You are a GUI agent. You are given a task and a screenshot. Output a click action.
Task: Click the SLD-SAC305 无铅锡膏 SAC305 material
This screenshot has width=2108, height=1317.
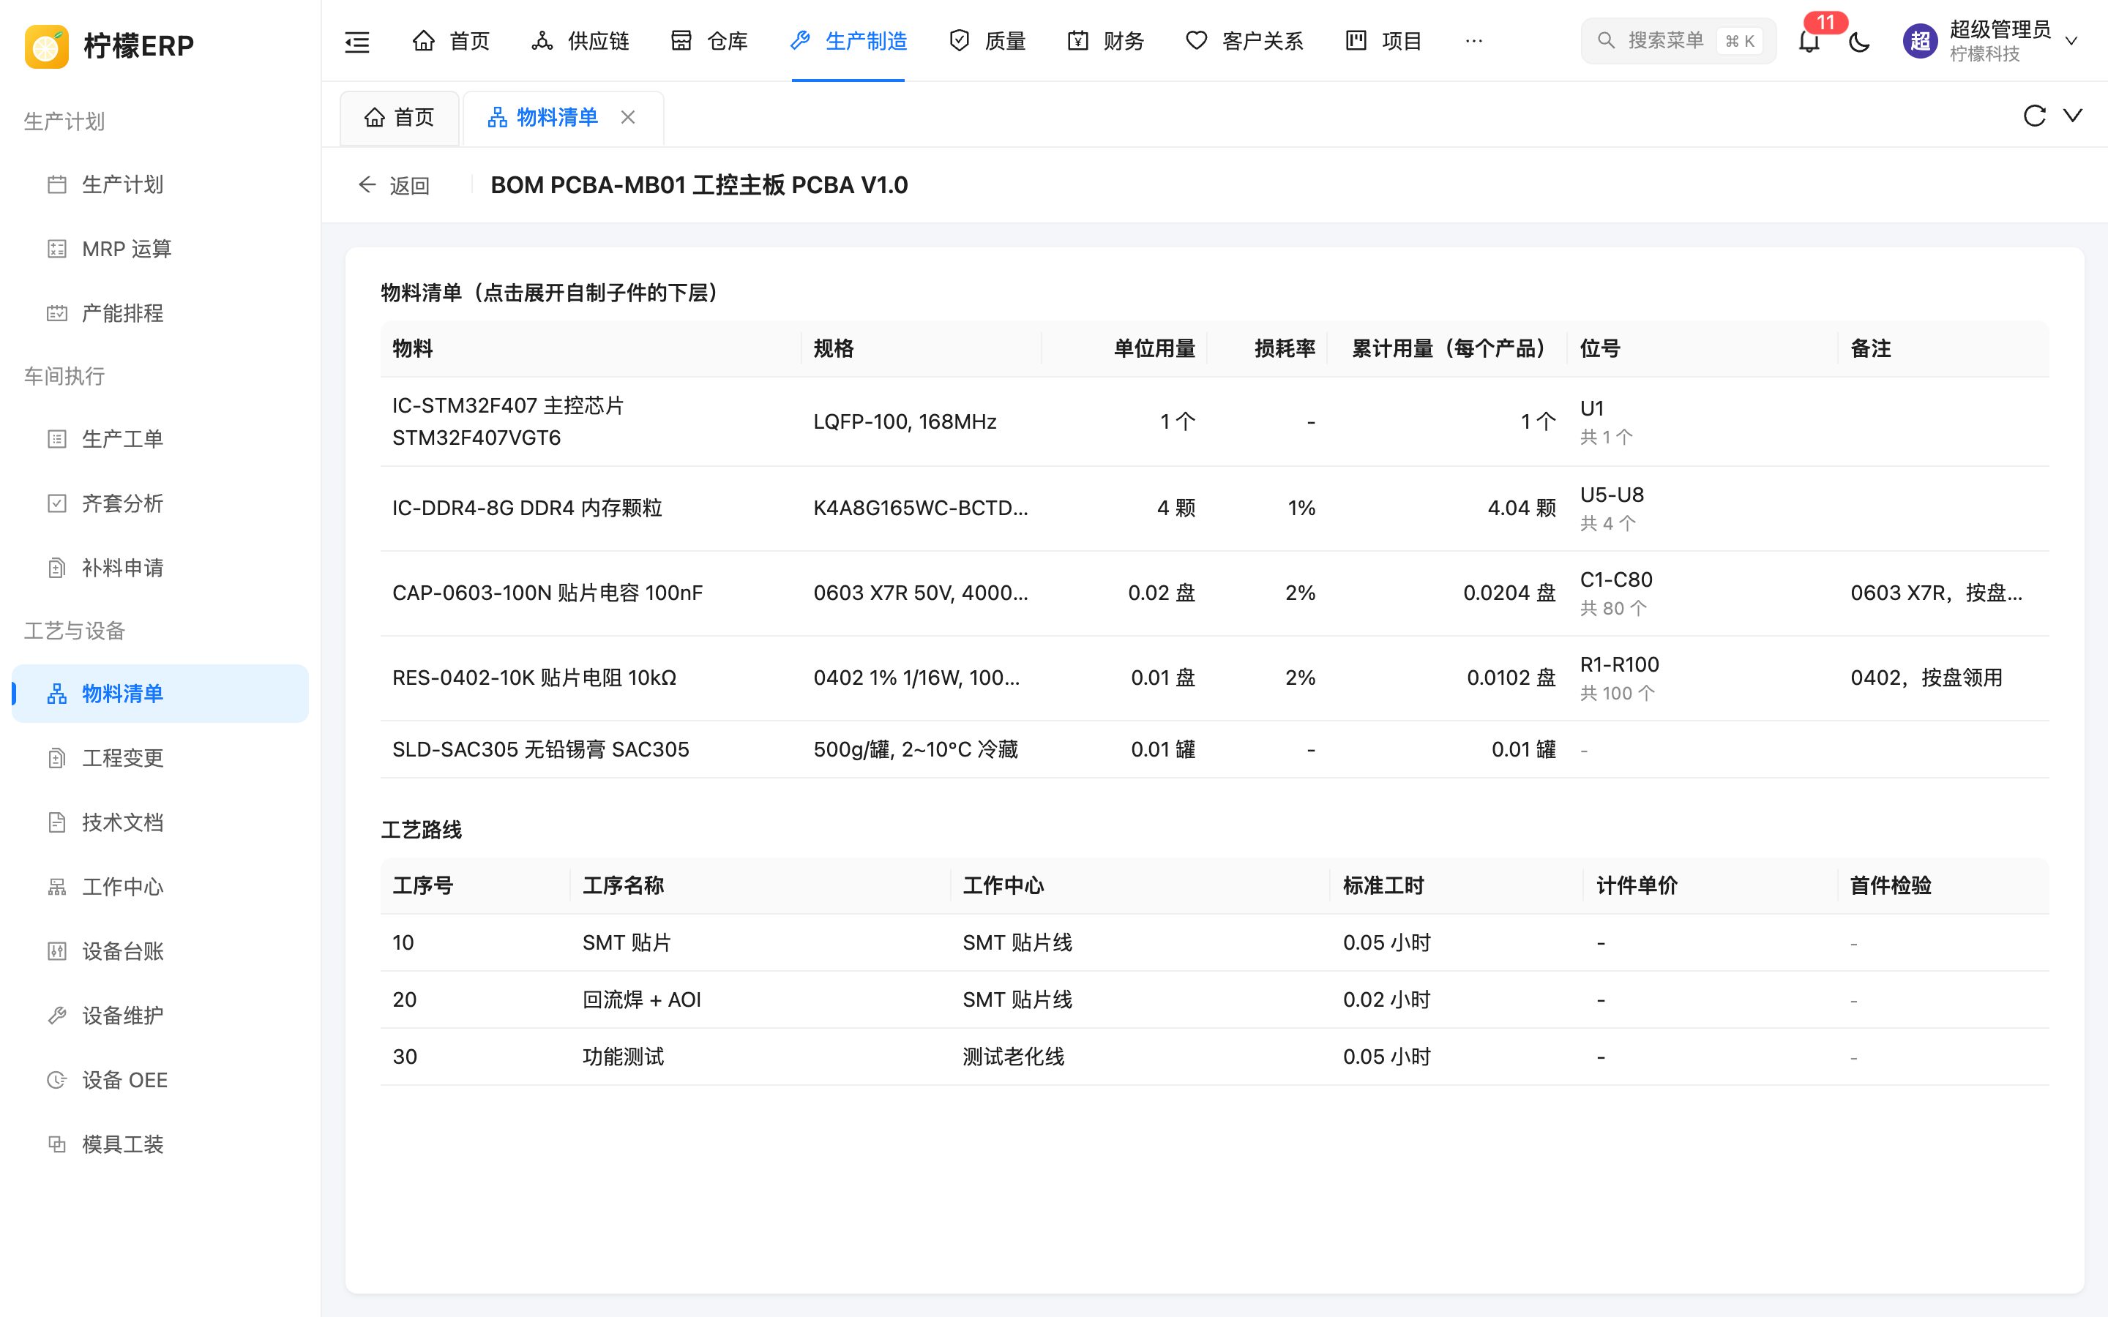point(540,749)
